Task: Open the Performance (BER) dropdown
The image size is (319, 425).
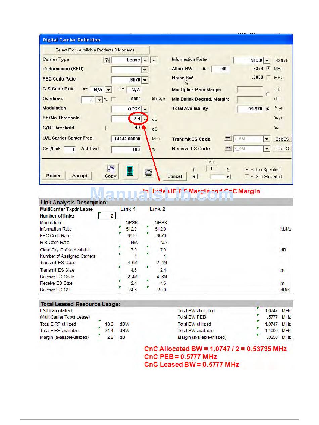Action: (145, 70)
